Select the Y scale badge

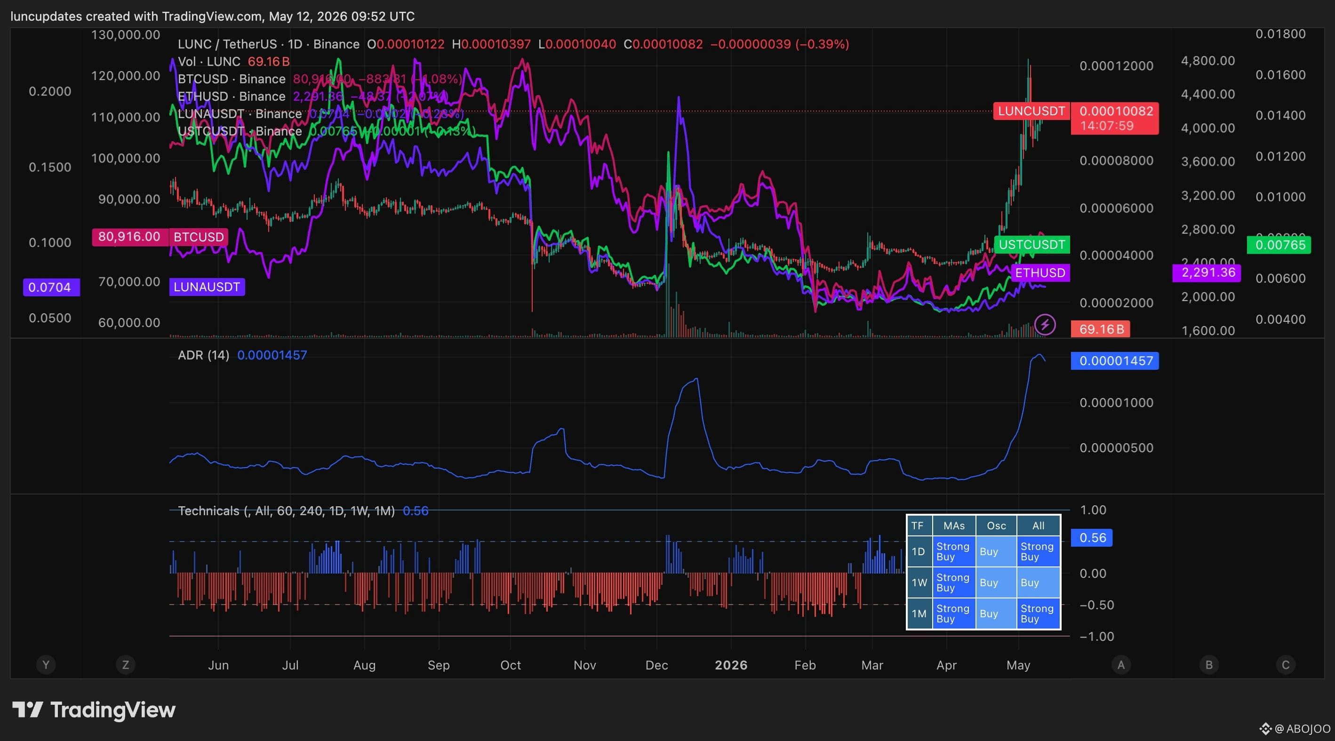[46, 665]
